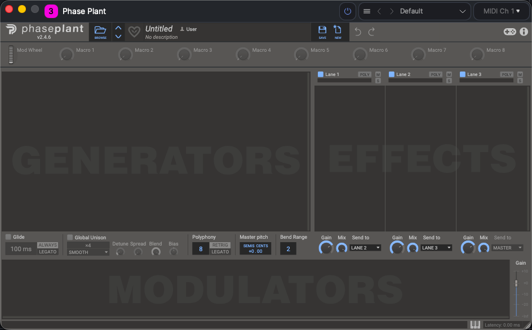Click the Bend Range value 2 field
The height and width of the screenshot is (330, 532).
(x=288, y=248)
